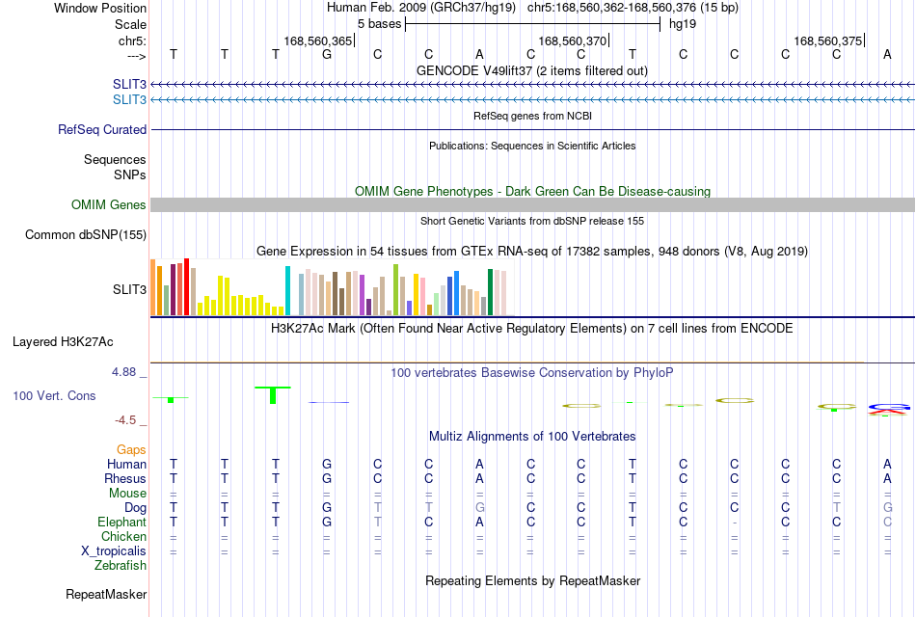
Task: Select the Elephant species row label
Action: (x=121, y=522)
